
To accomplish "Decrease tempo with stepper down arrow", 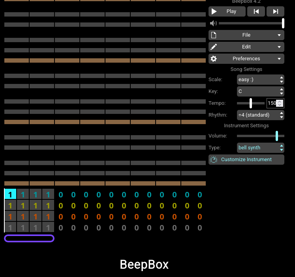I will pyautogui.click(x=280, y=105).
